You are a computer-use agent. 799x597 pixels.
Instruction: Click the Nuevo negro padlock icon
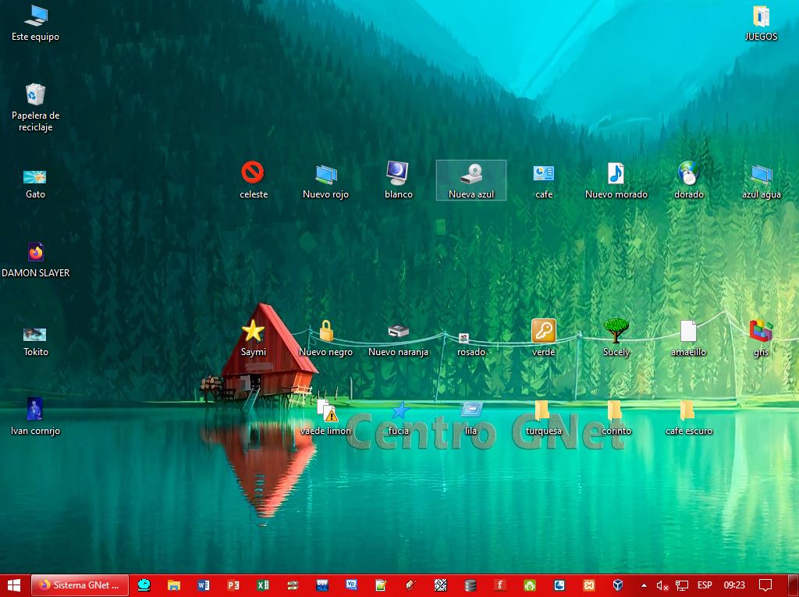pos(325,331)
